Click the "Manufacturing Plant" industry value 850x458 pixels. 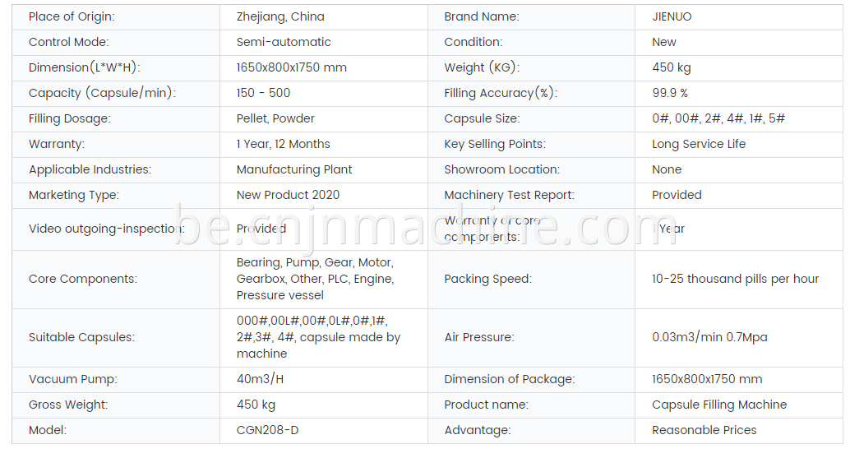click(x=294, y=169)
